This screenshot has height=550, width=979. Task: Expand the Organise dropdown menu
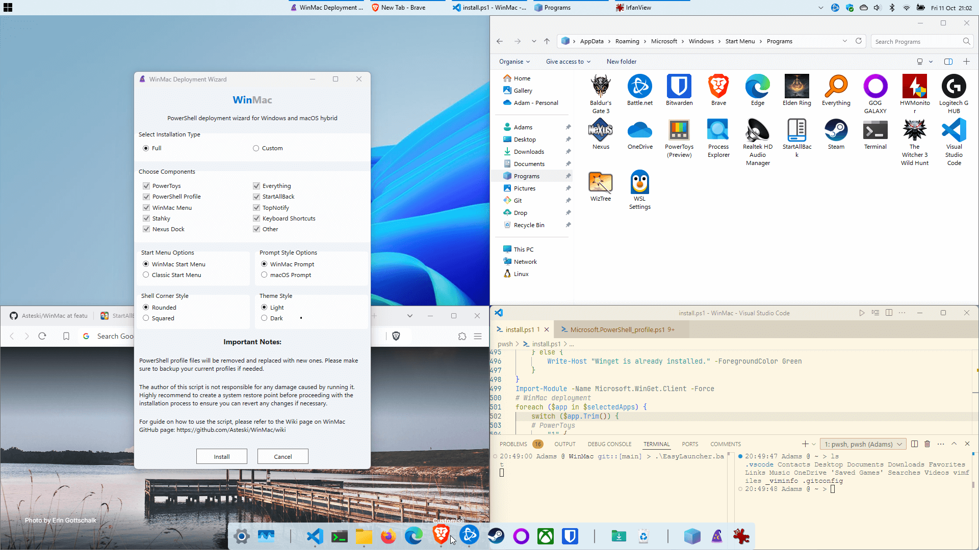pyautogui.click(x=514, y=62)
